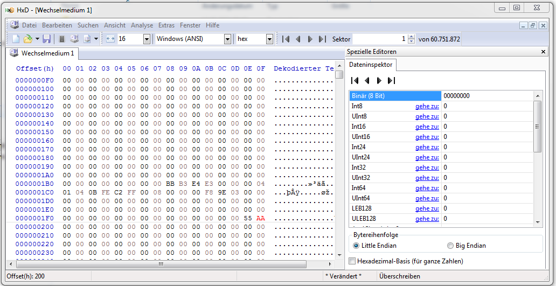Open the Bearbeiten menu
The height and width of the screenshot is (286, 556).
coord(57,25)
